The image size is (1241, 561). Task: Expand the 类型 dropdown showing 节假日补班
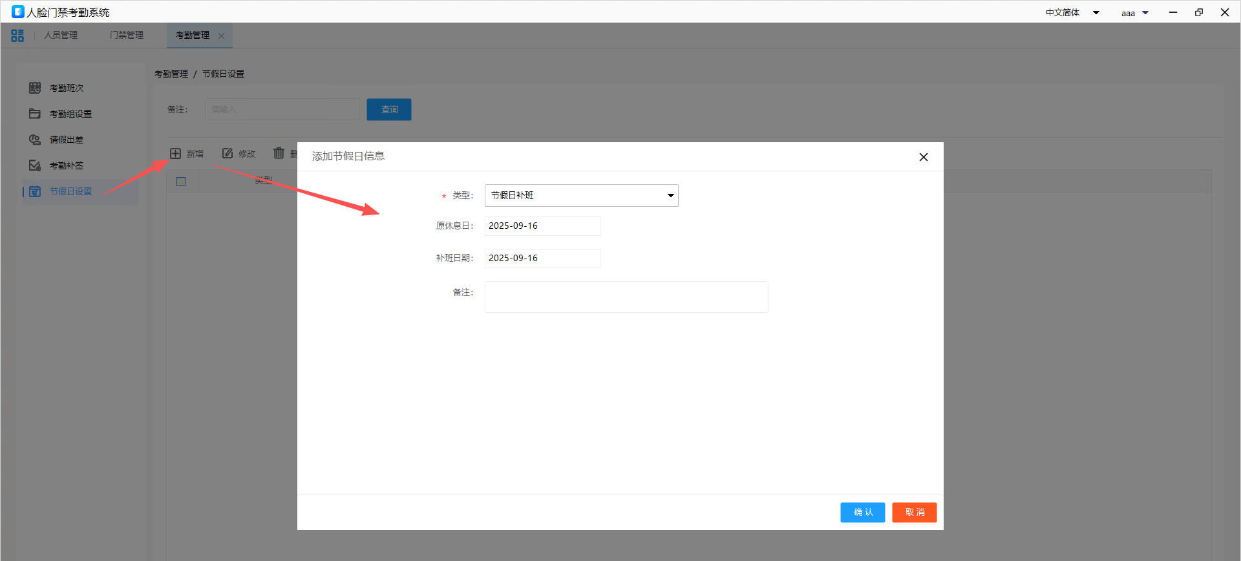[x=581, y=195]
